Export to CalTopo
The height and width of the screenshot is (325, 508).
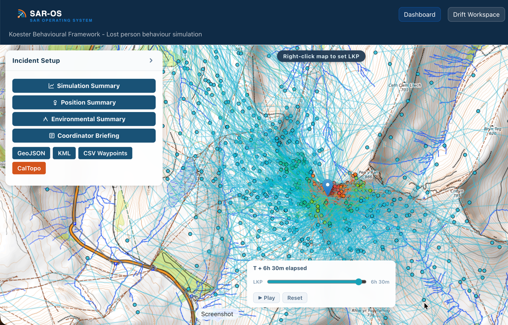[x=29, y=168]
